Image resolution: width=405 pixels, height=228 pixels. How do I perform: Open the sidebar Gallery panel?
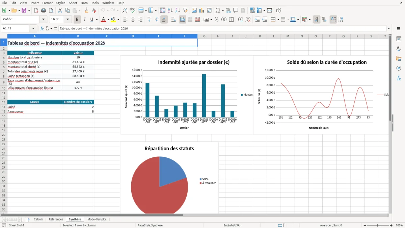click(399, 58)
